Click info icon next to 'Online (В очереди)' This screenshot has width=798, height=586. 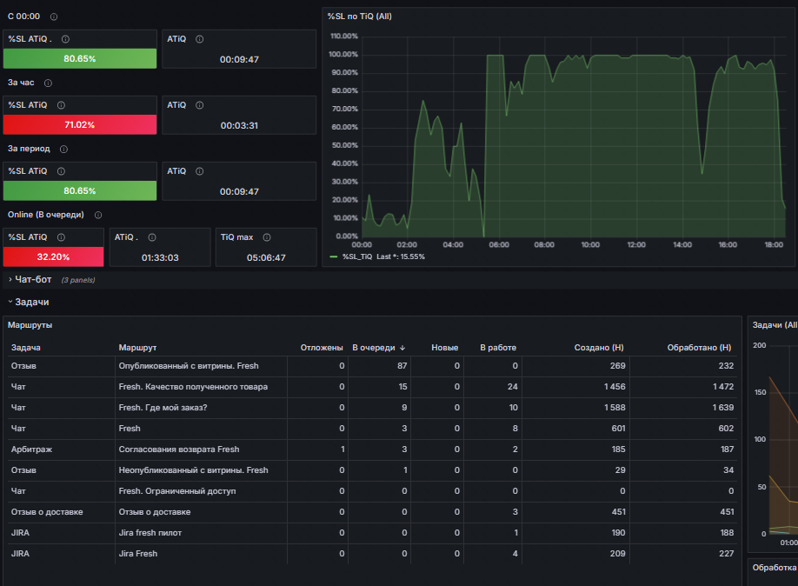[98, 216]
